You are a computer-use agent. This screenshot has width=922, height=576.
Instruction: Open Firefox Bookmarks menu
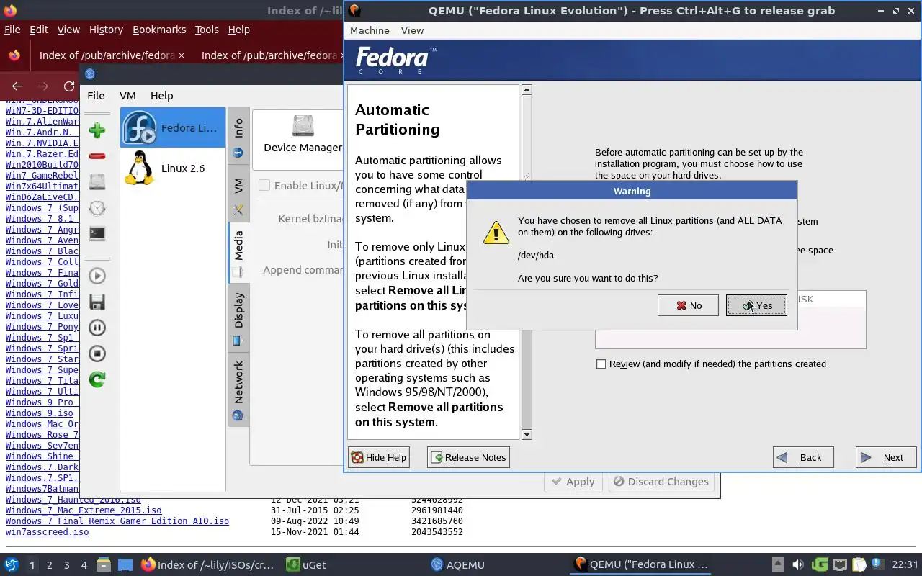[x=159, y=30]
